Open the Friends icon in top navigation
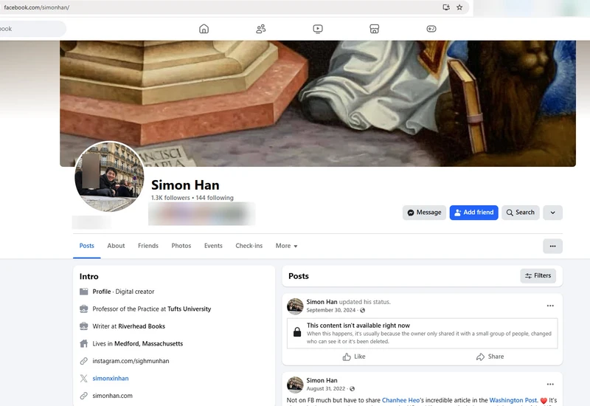590x406 pixels. point(261,29)
